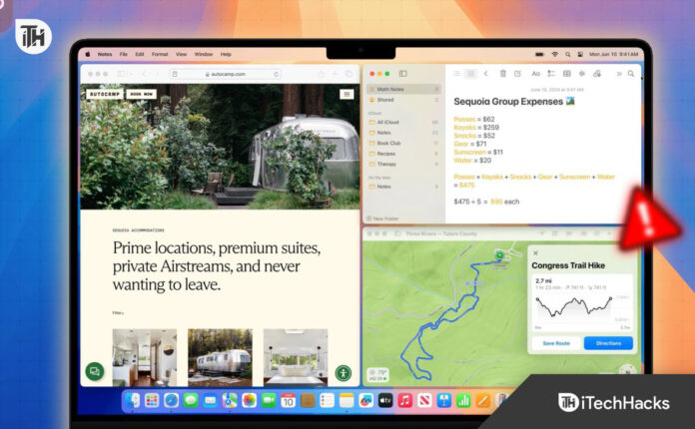Open the AutoCamp hamburger menu
The width and height of the screenshot is (695, 429).
[346, 94]
